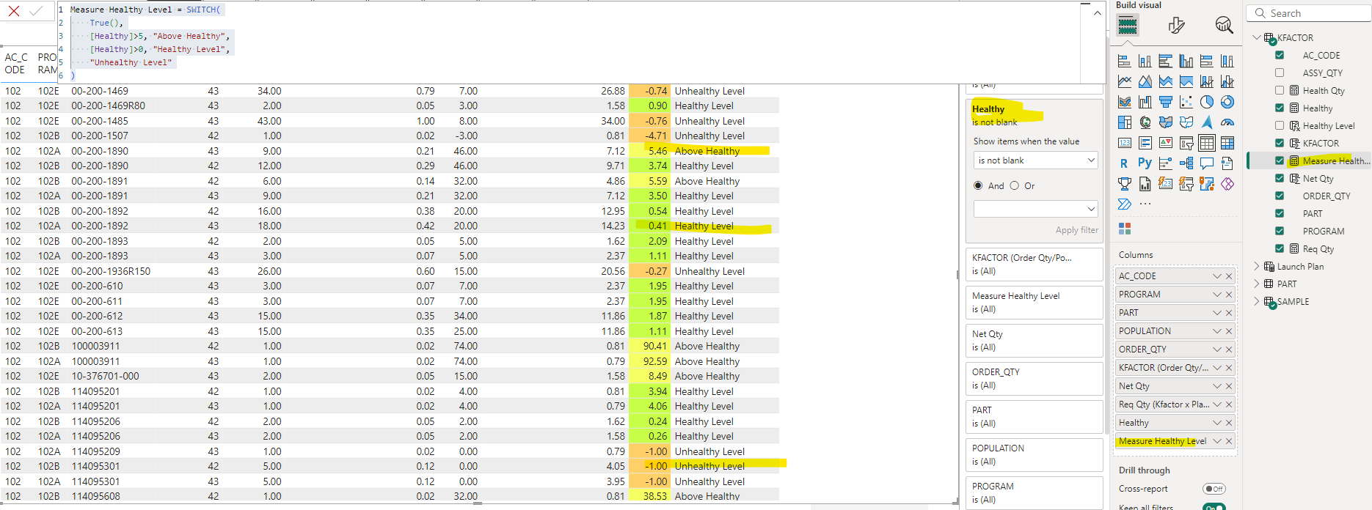Check the Healthy Level field checkbox
The width and height of the screenshot is (1372, 510).
click(1280, 125)
